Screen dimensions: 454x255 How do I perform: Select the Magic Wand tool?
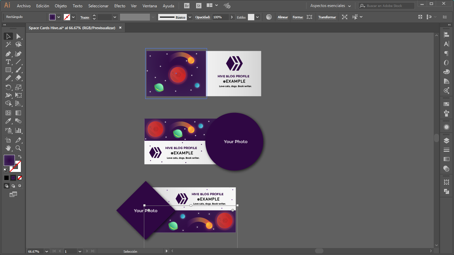pyautogui.click(x=8, y=44)
